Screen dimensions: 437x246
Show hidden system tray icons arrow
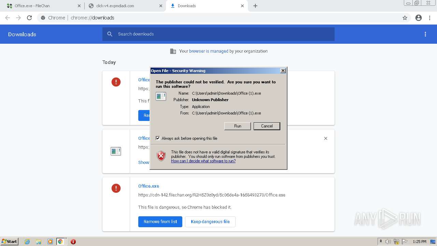point(381,242)
